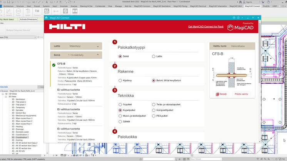The width and height of the screenshot is (287, 161).
Task: Select Seinä radio button under Palokatkotyyppi
Action: coord(120,56)
